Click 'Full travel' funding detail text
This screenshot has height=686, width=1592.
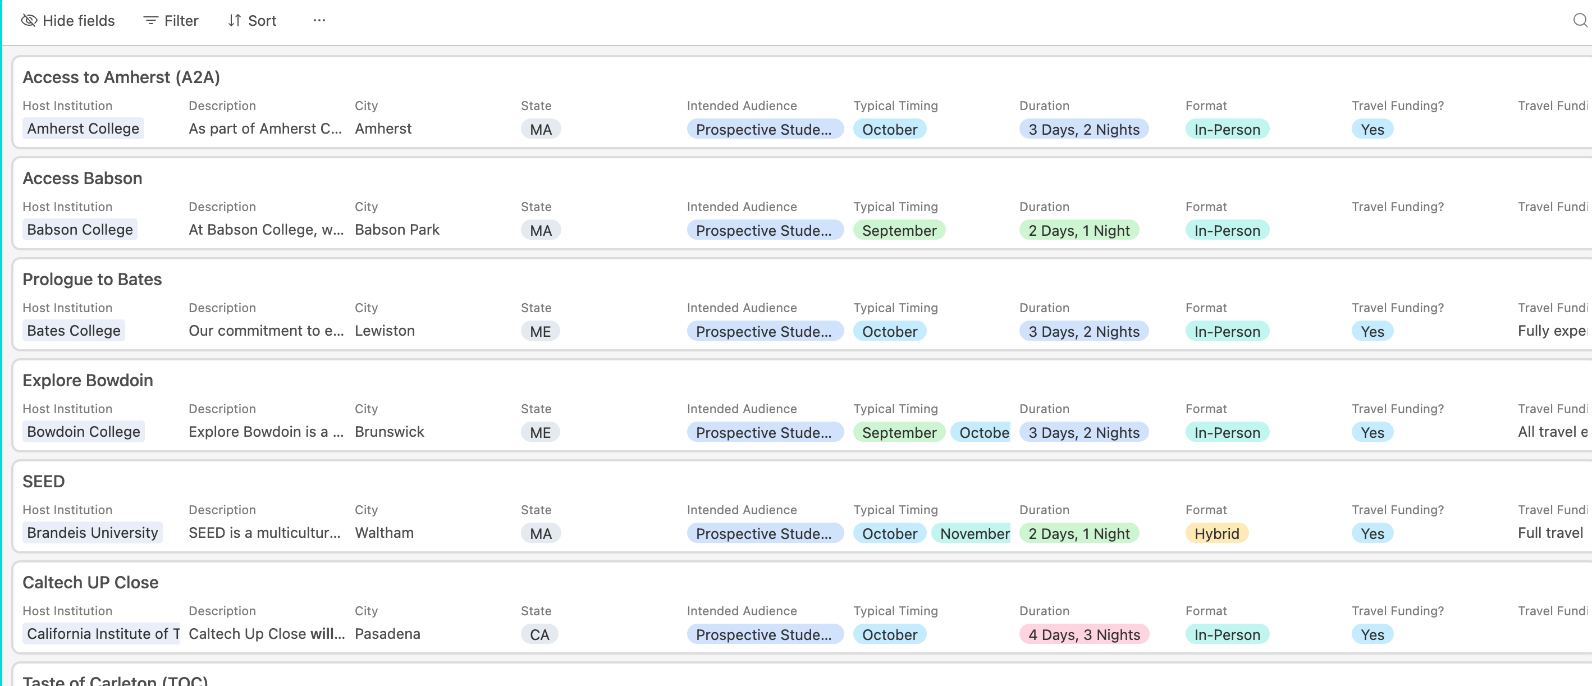click(1550, 533)
